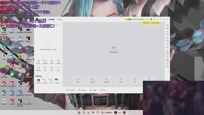
Task: Add 字幕 text source from left panel
Action: tap(45, 69)
